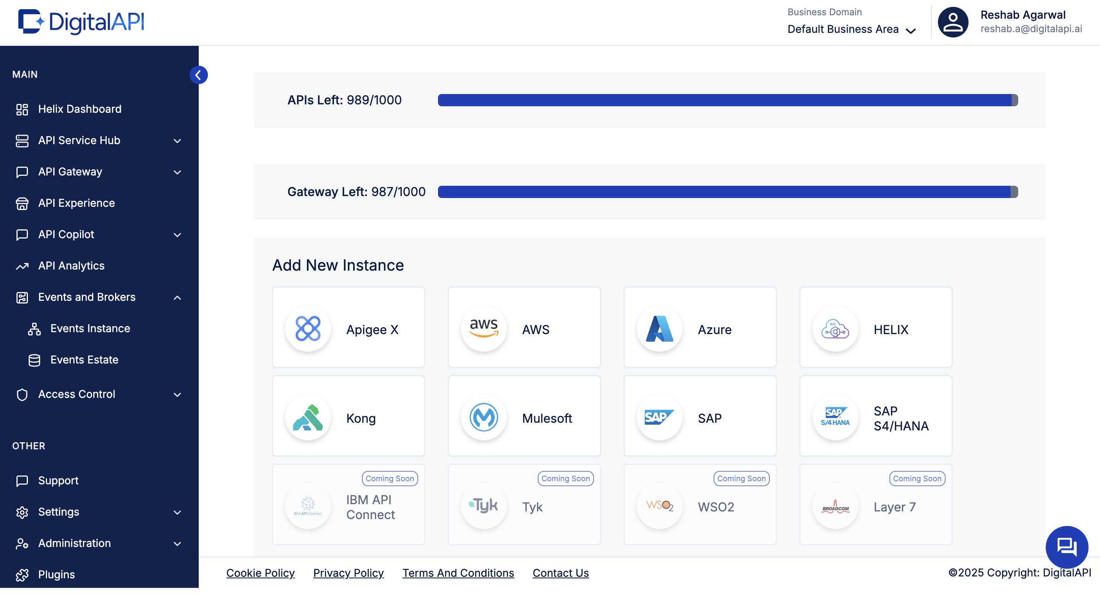Image resolution: width=1100 pixels, height=594 pixels.
Task: Click the APIs Left progress bar
Action: click(727, 101)
